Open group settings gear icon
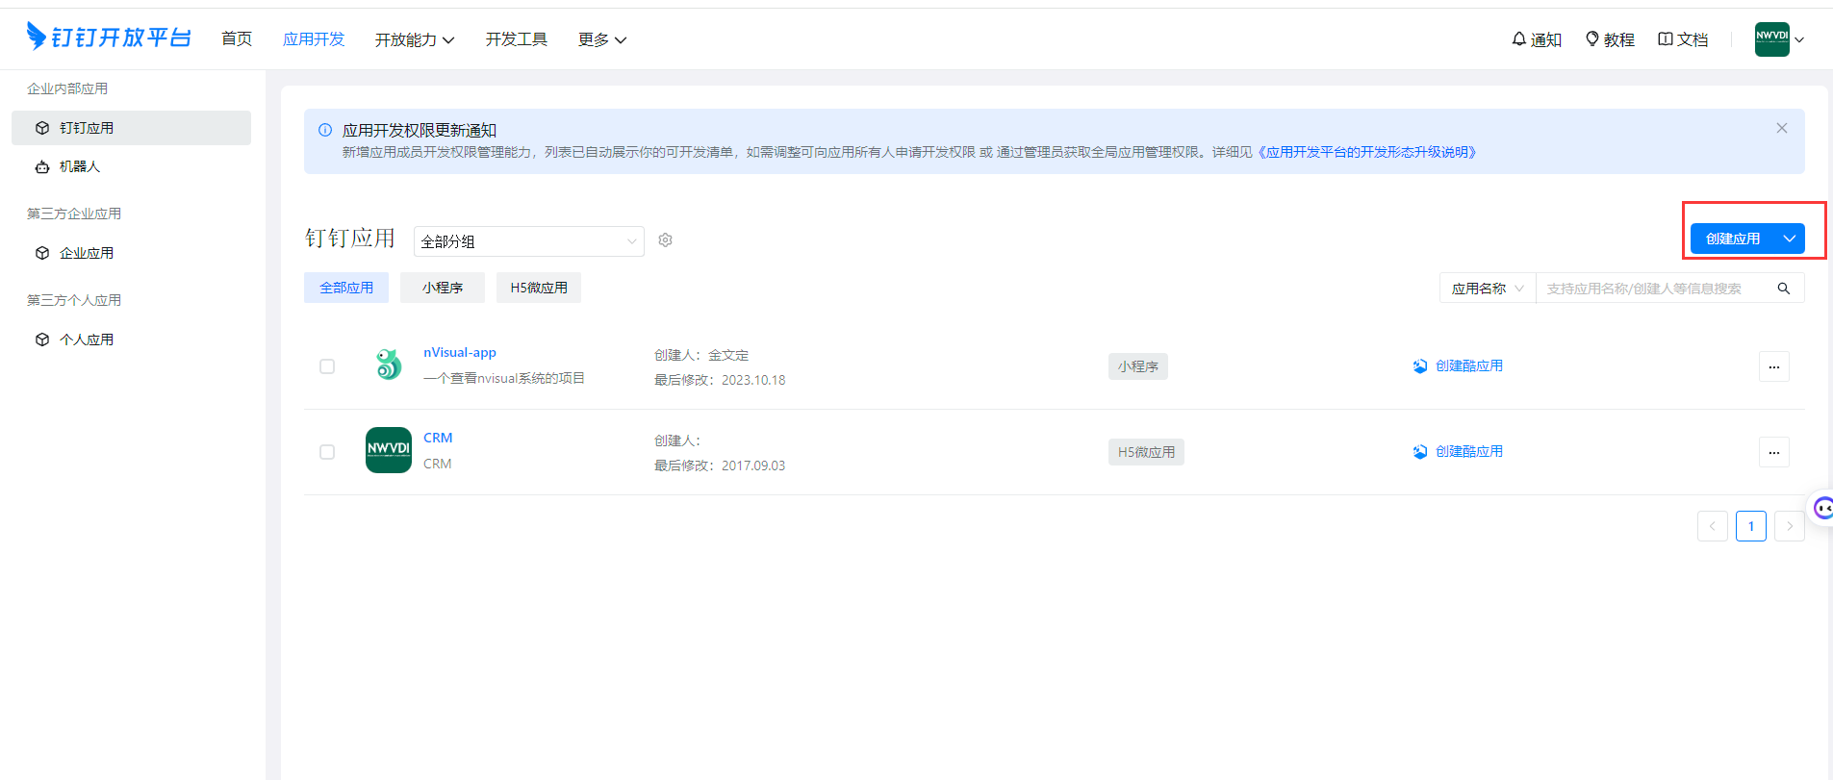1833x780 pixels. coord(665,240)
